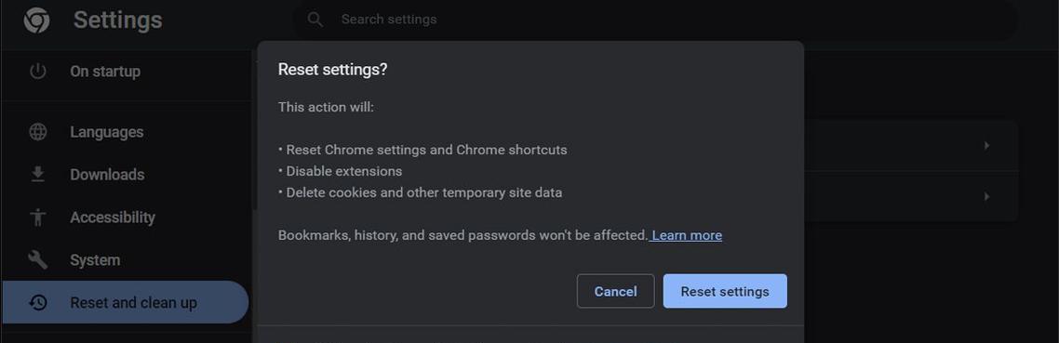Click the Downloads arrow icon

[x=38, y=174]
